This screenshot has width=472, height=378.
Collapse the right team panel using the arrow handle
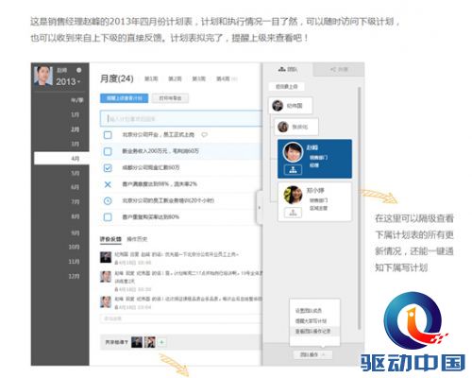[x=260, y=208]
